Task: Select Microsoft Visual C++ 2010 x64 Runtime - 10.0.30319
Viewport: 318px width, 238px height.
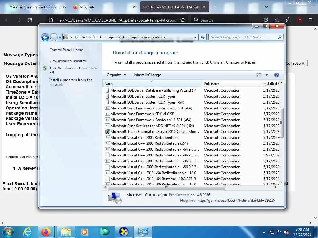Action: tap(153, 179)
